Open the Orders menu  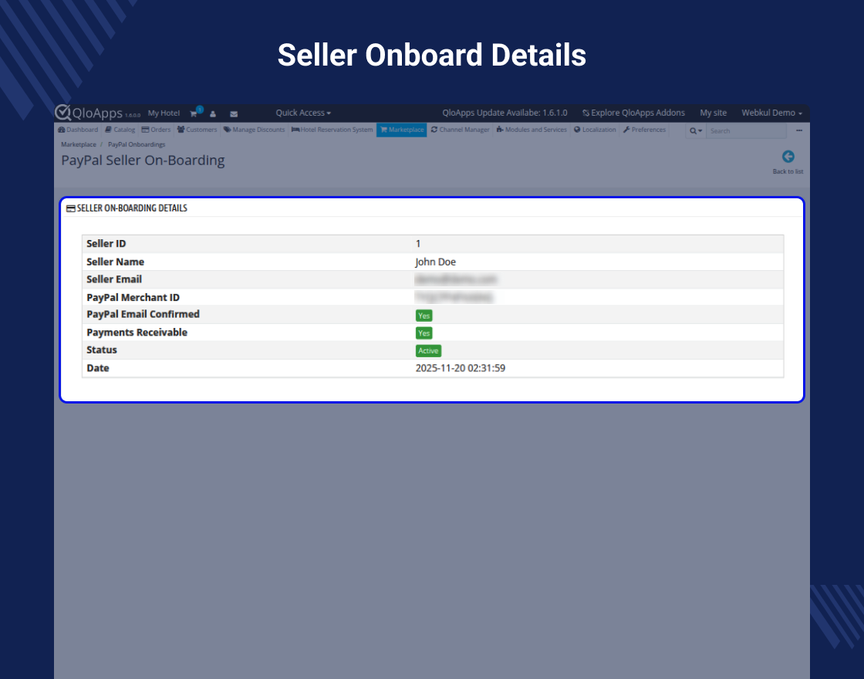pyautogui.click(x=156, y=130)
